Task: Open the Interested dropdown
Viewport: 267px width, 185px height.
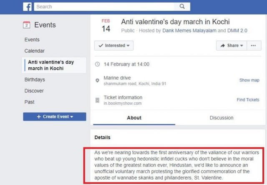Action: (114, 46)
